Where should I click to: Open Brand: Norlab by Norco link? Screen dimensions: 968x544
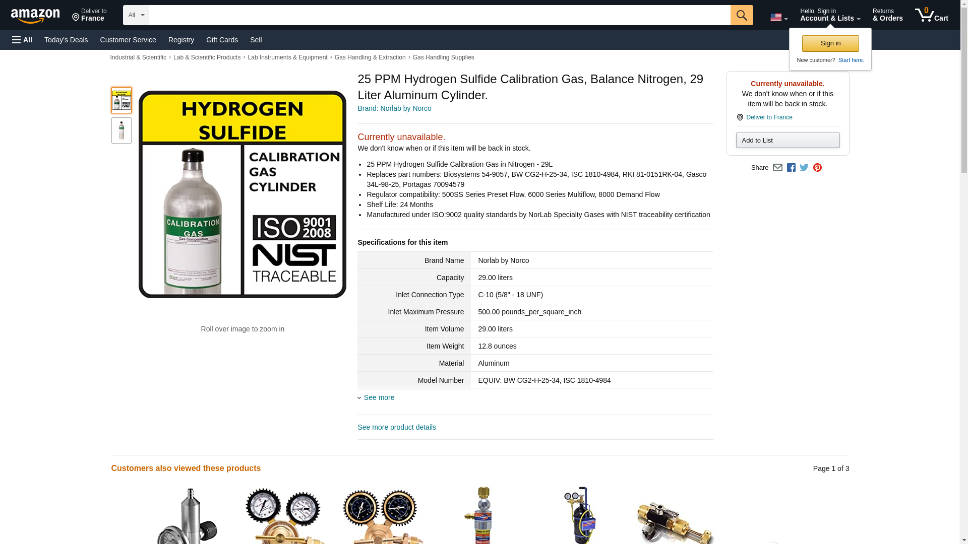click(394, 108)
